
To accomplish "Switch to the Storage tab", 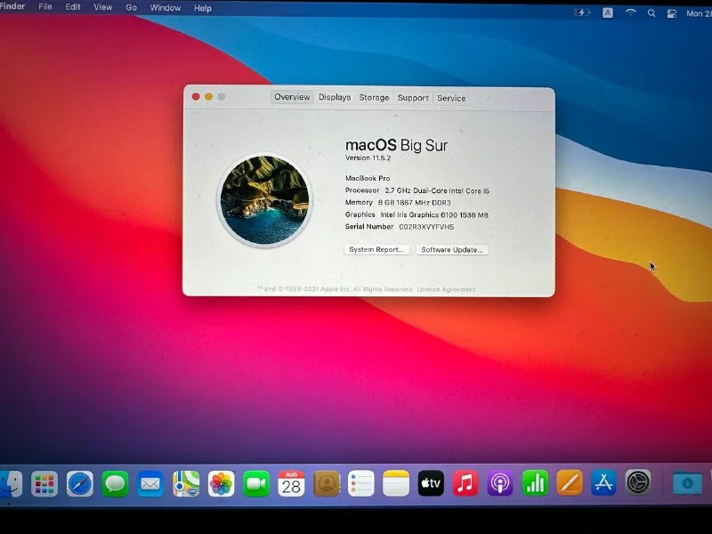I will click(374, 98).
